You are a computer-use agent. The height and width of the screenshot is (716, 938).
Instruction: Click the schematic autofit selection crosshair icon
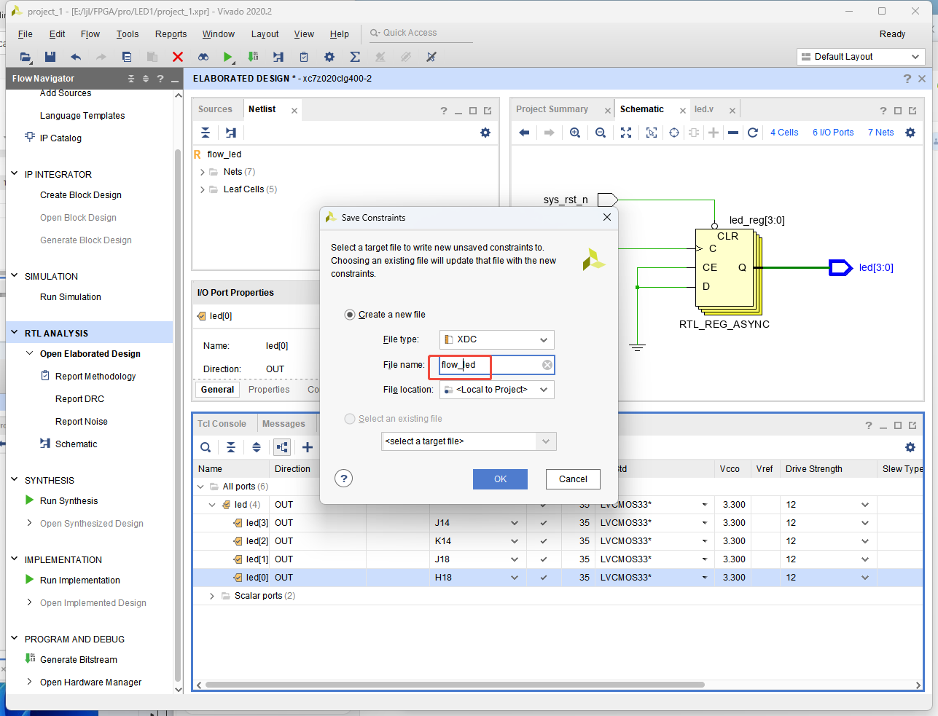[x=674, y=133]
